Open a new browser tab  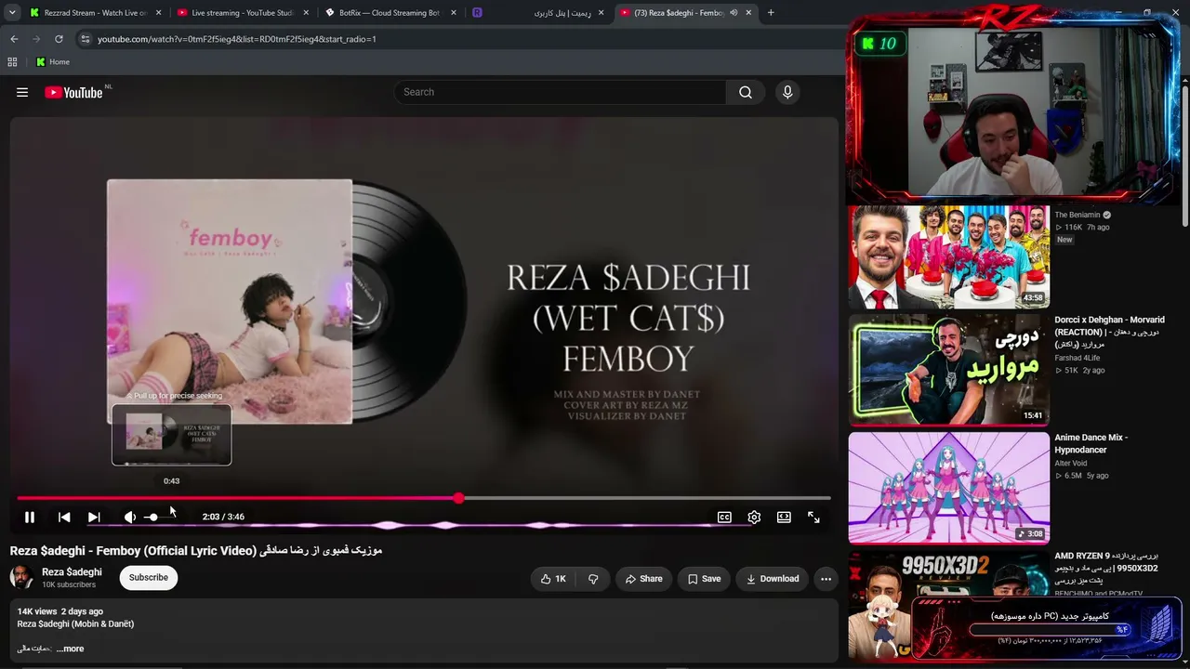(x=771, y=13)
